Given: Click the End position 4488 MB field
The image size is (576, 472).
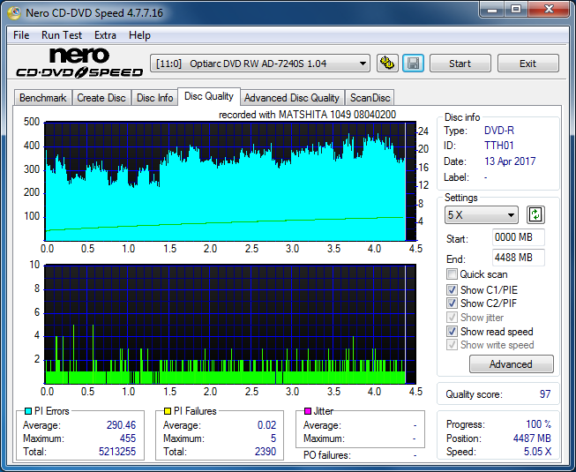Looking at the screenshot, I should [519, 258].
